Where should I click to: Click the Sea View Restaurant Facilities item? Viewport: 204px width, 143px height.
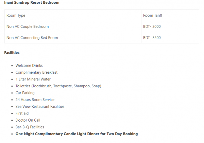40,107
